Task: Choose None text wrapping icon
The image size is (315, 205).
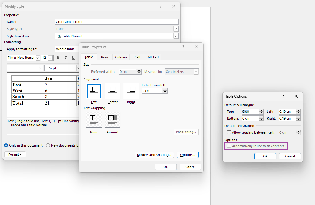Action: tap(94, 120)
